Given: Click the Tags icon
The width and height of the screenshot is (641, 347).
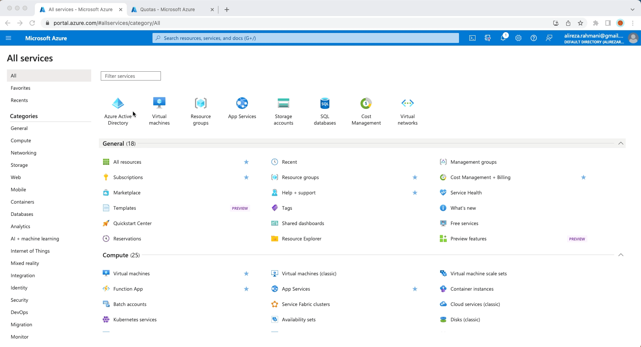Looking at the screenshot, I should pos(275,208).
